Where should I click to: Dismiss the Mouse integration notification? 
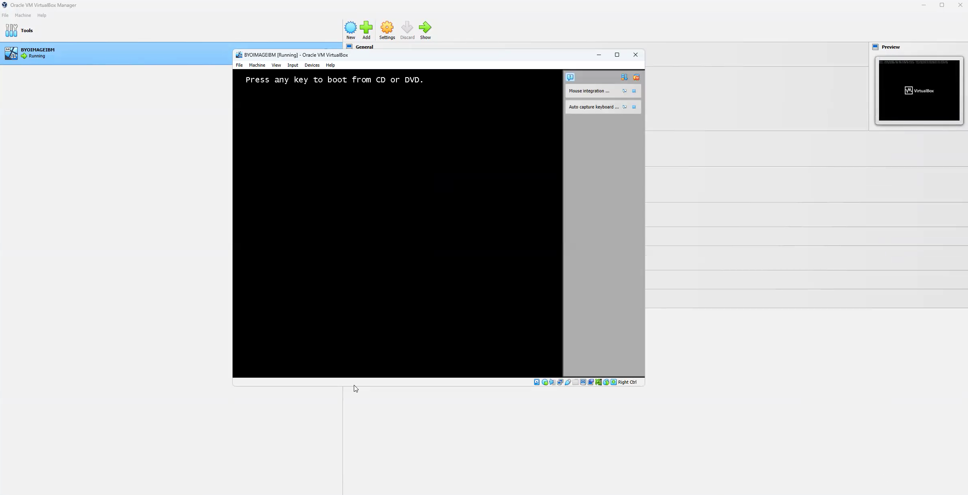(x=634, y=91)
